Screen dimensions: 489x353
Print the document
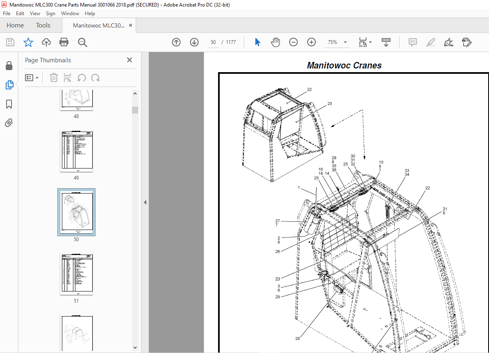[x=64, y=42]
